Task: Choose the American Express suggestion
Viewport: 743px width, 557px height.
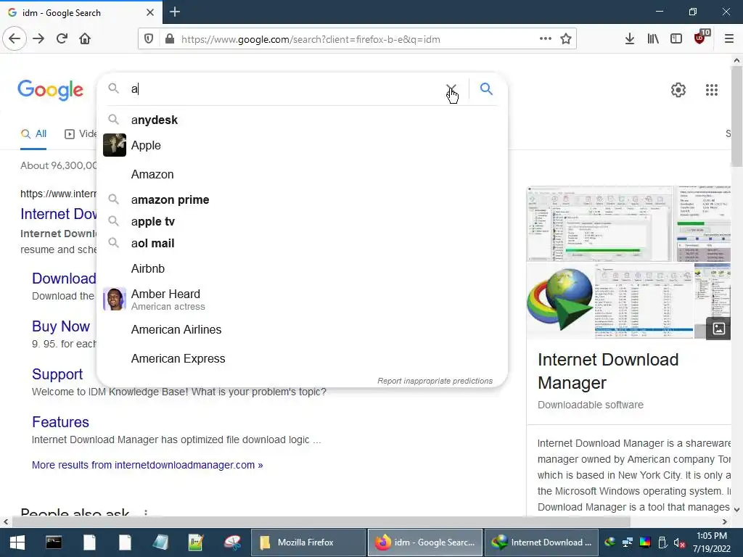Action: 302,358
